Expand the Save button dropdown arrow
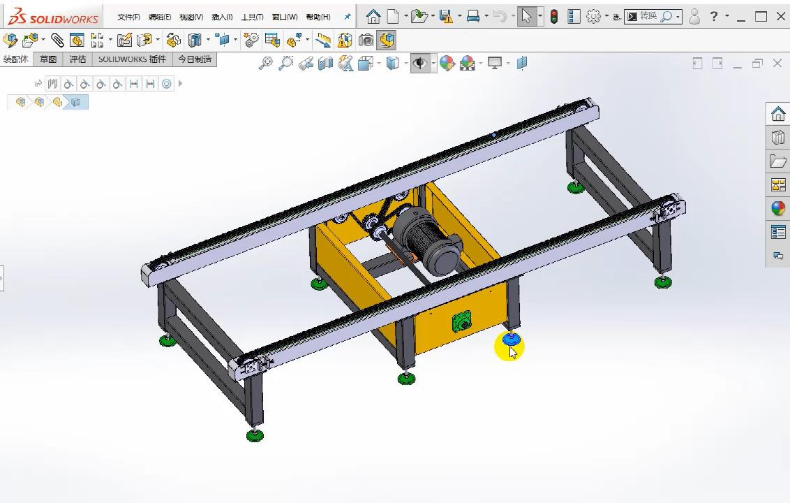This screenshot has height=503, width=790. [x=459, y=16]
